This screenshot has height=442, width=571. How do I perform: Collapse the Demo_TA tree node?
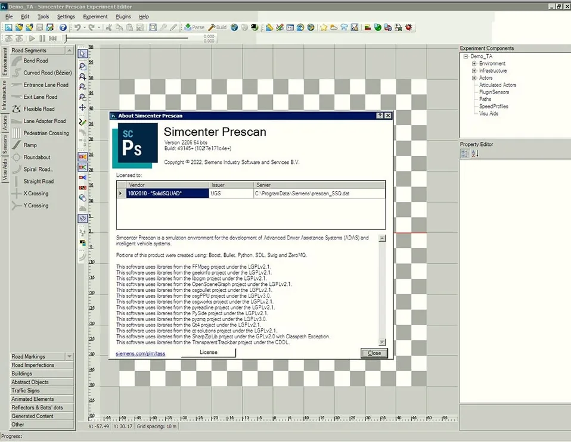466,57
